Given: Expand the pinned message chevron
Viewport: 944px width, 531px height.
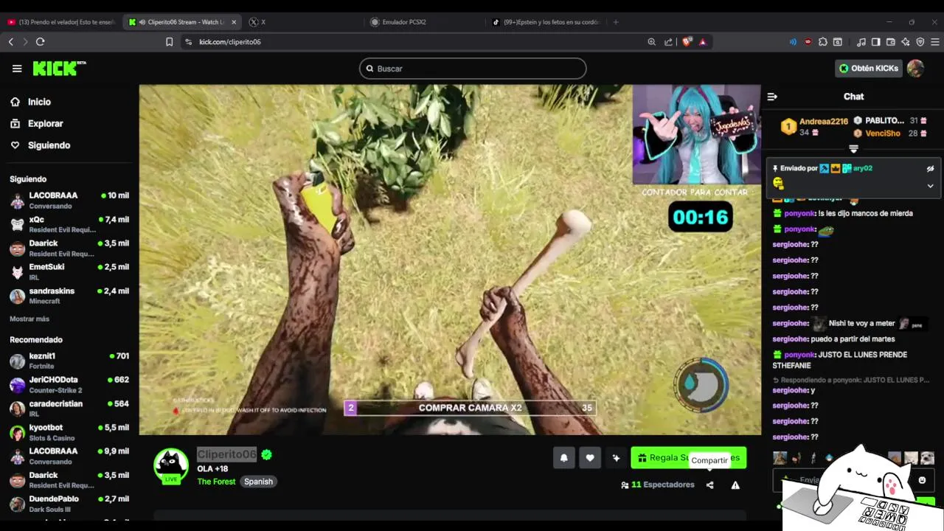Looking at the screenshot, I should point(930,186).
